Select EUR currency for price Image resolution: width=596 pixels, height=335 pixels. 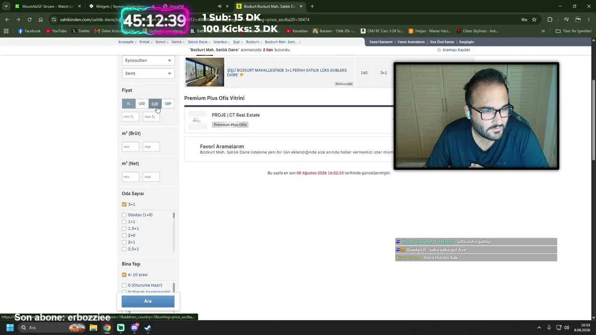[155, 104]
